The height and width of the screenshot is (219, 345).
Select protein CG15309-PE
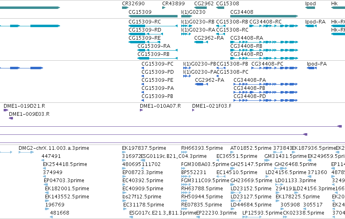157,80
